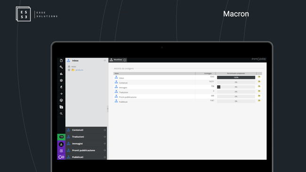Select the Traduzioni row in the table

tap(188, 92)
